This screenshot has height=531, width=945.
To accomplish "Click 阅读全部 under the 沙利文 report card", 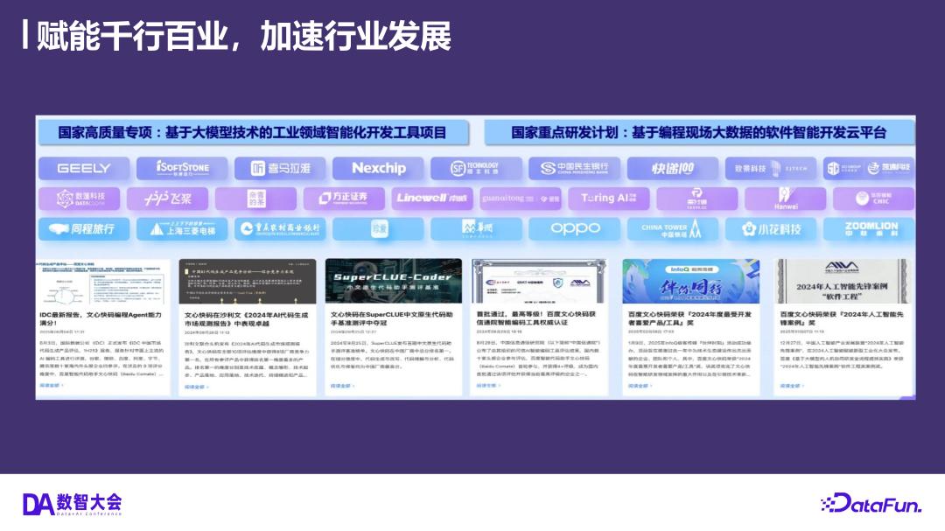I will [x=197, y=387].
